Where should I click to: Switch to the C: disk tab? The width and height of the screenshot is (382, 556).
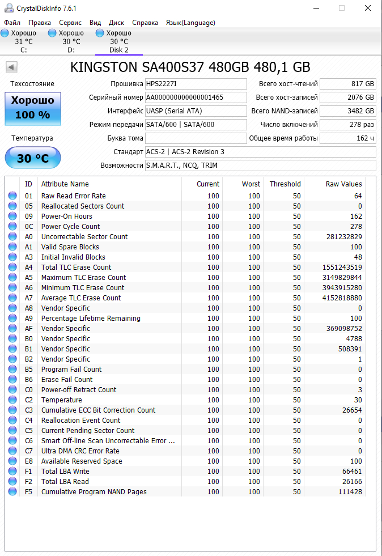(23, 41)
